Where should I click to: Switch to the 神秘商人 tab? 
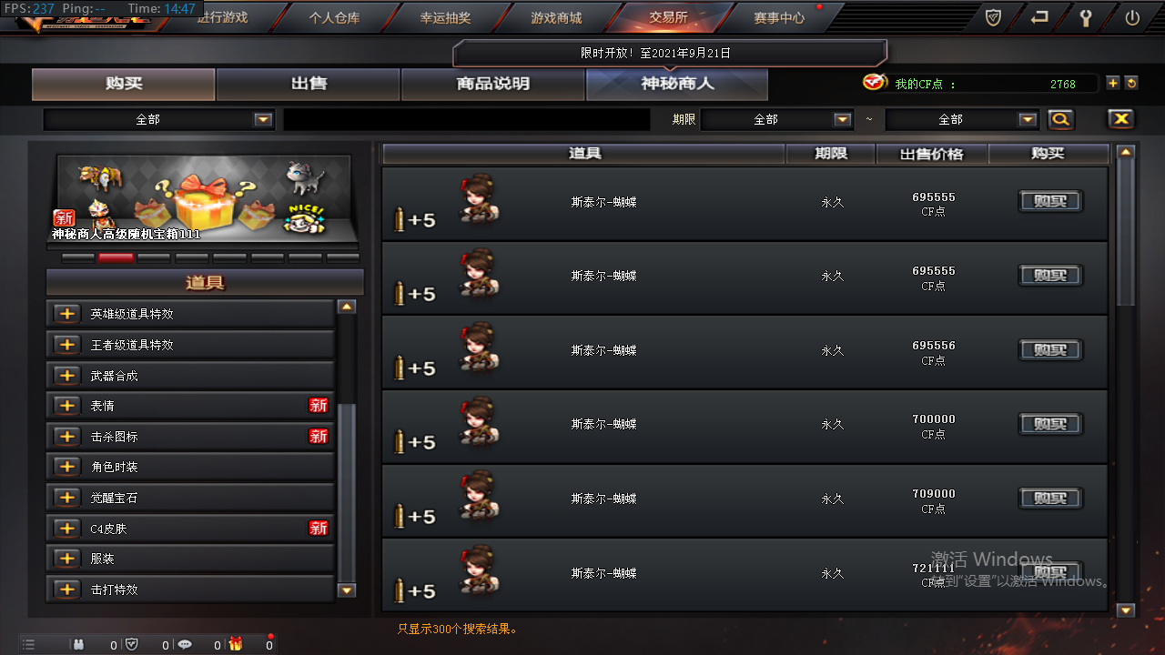click(x=677, y=84)
